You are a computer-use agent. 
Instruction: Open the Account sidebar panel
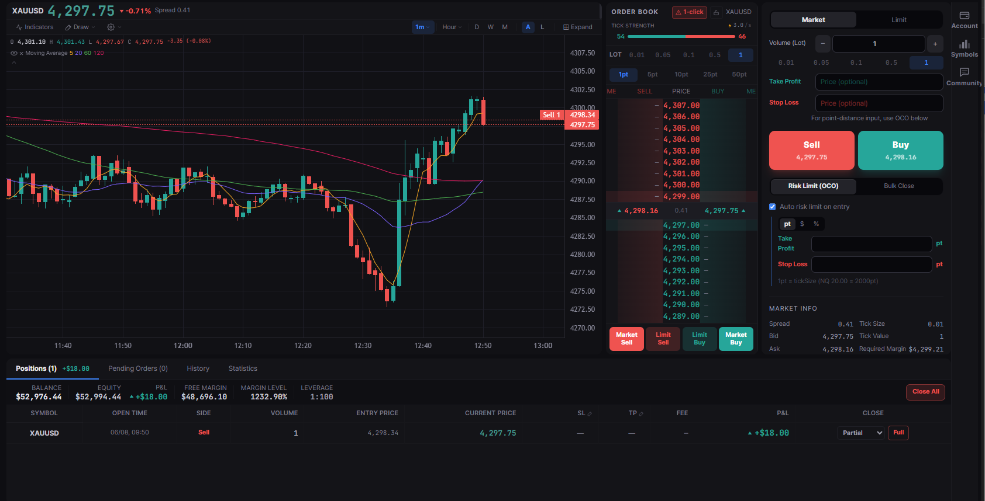click(964, 20)
